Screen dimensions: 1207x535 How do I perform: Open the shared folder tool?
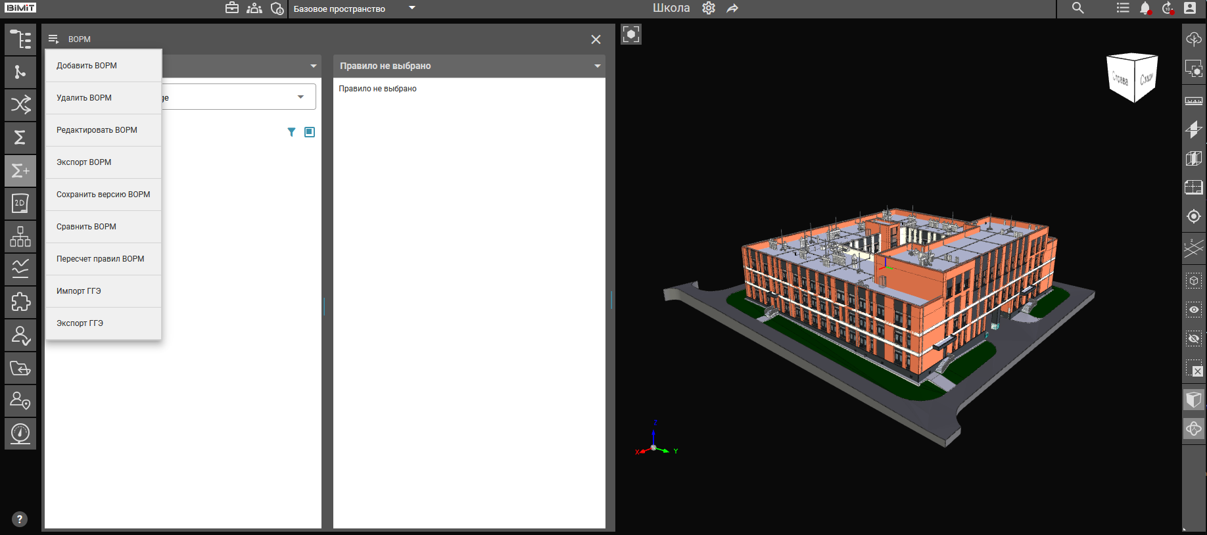click(x=20, y=368)
